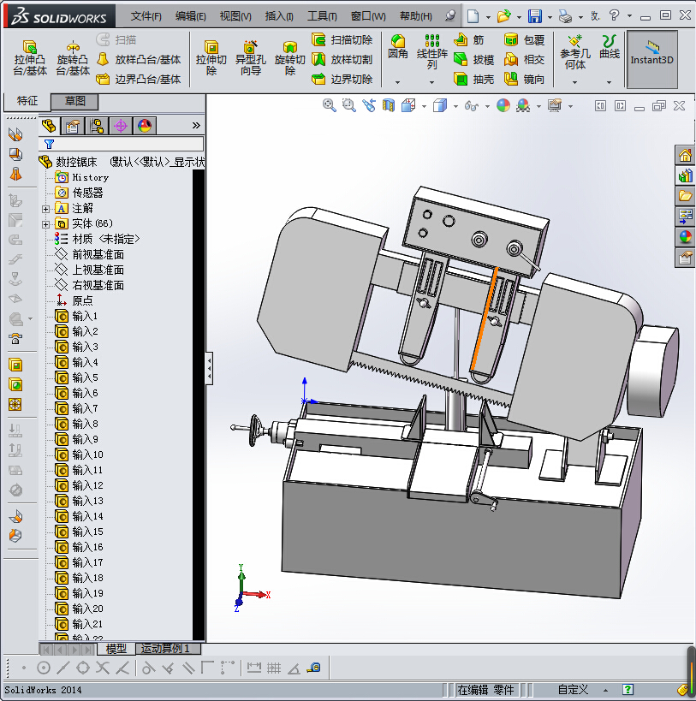Select the Extruded Cut (拉伸切除) tool
This screenshot has width=696, height=701.
point(211,58)
